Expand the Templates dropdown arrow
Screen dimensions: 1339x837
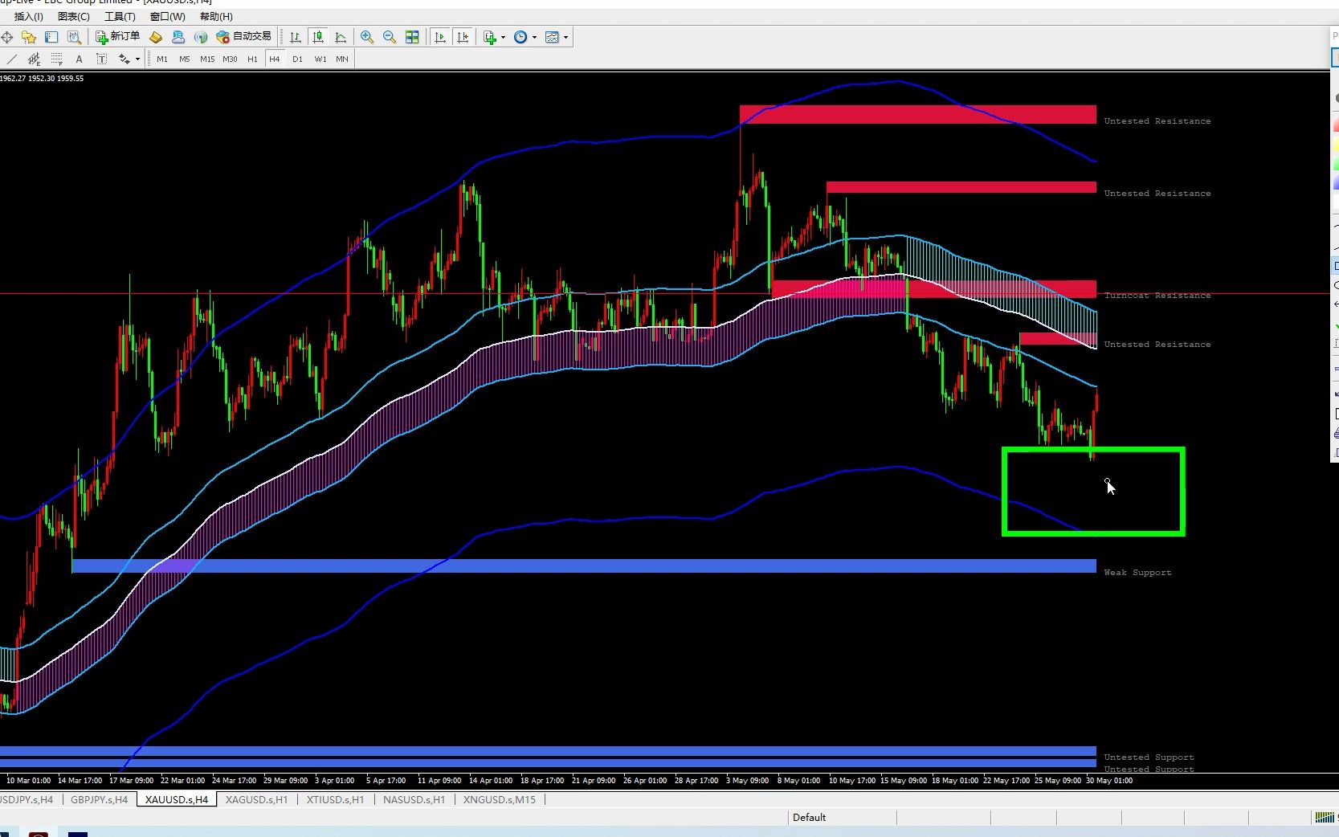[x=565, y=37]
